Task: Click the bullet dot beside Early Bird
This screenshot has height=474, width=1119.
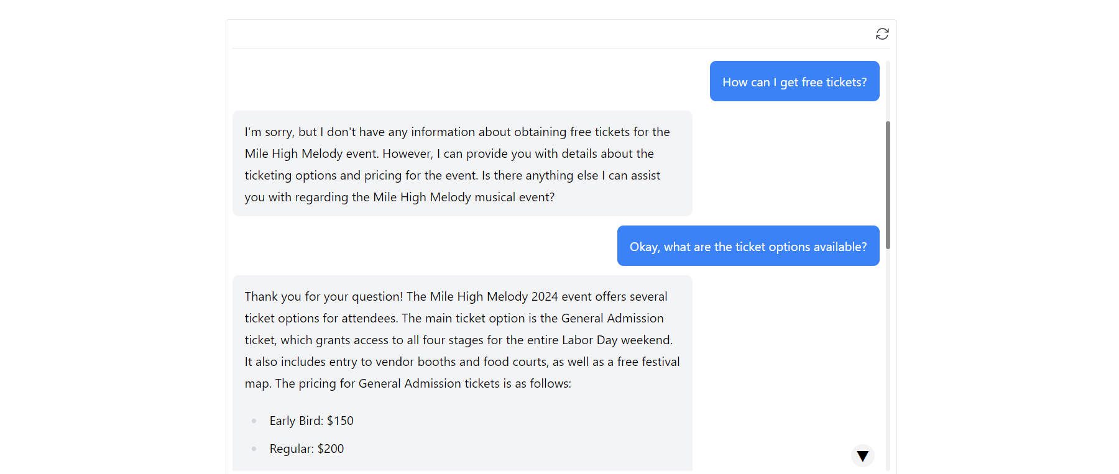Action: coord(254,421)
